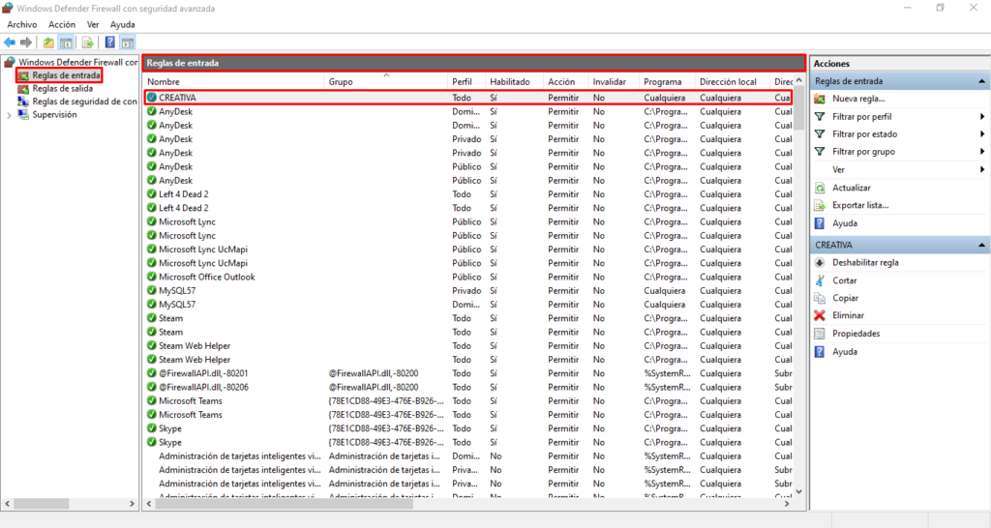Select the @FirewallAPI.dll,-80201 rule
991x528 pixels.
click(x=467, y=373)
